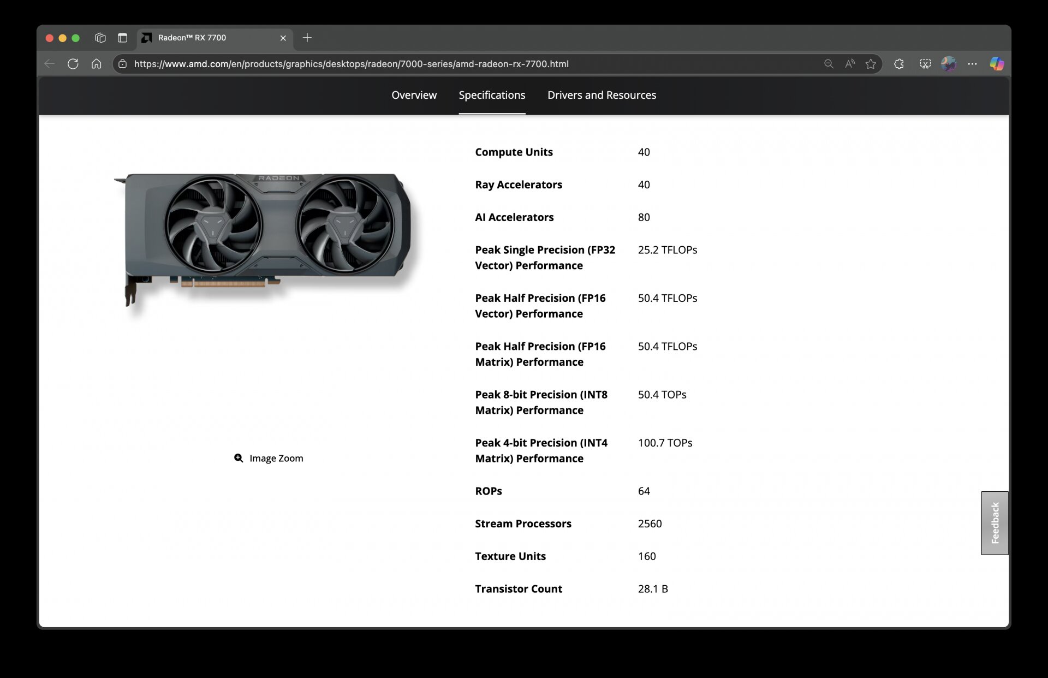
Task: Open the browser profile avatar
Action: pyautogui.click(x=949, y=64)
